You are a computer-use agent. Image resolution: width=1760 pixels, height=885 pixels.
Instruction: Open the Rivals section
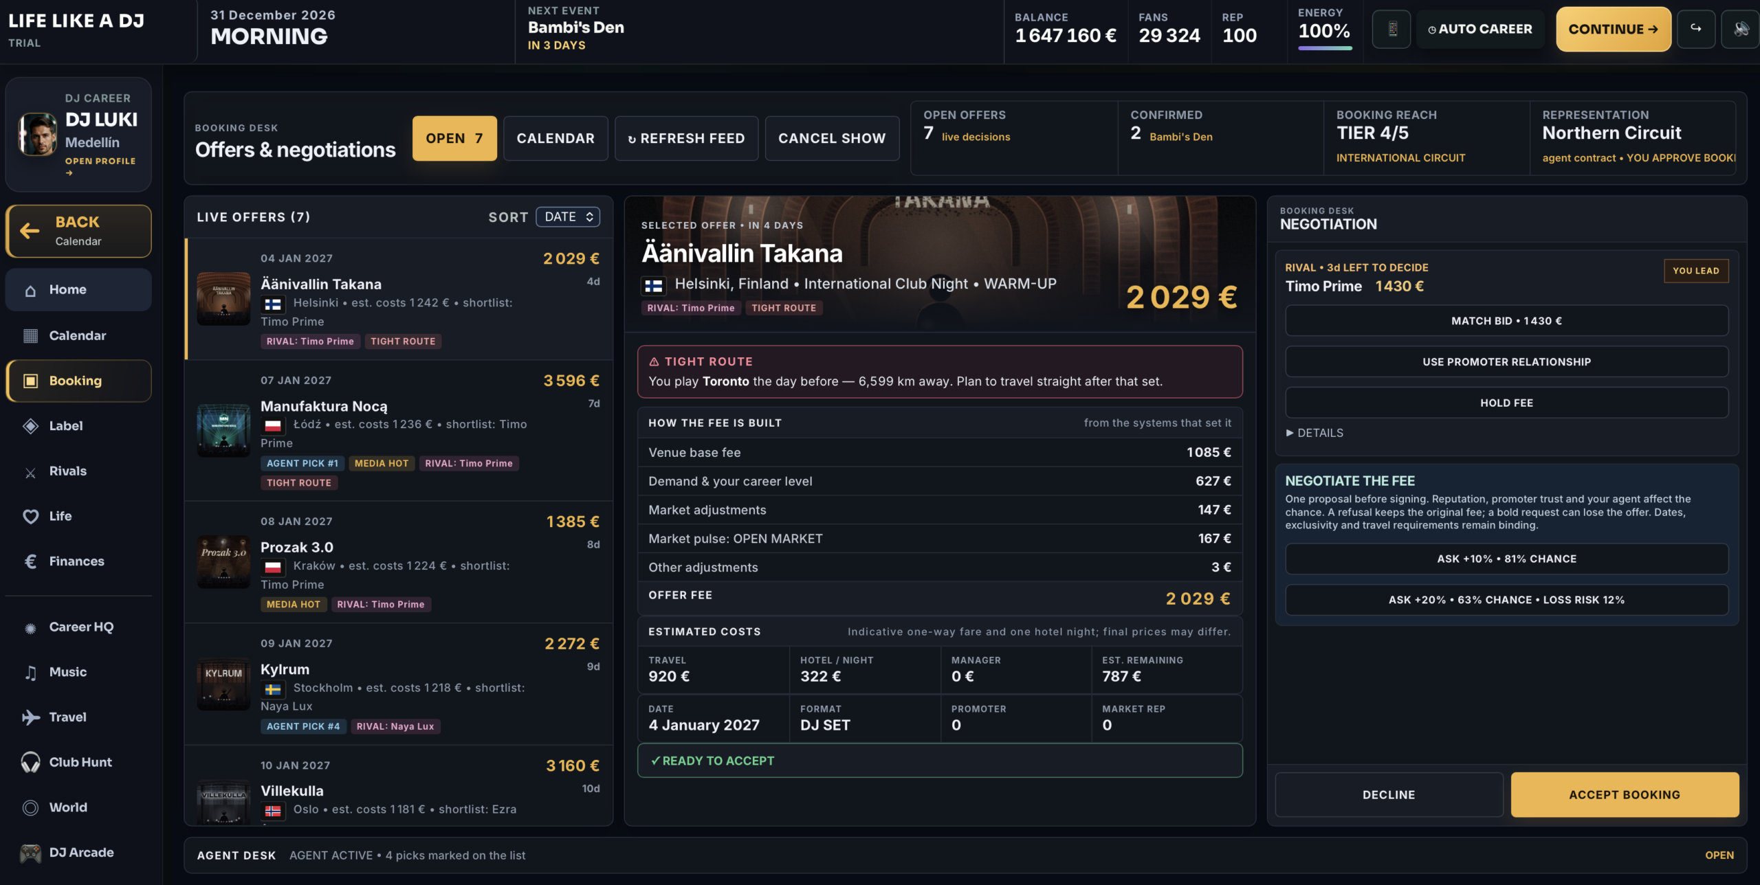pyautogui.click(x=78, y=471)
